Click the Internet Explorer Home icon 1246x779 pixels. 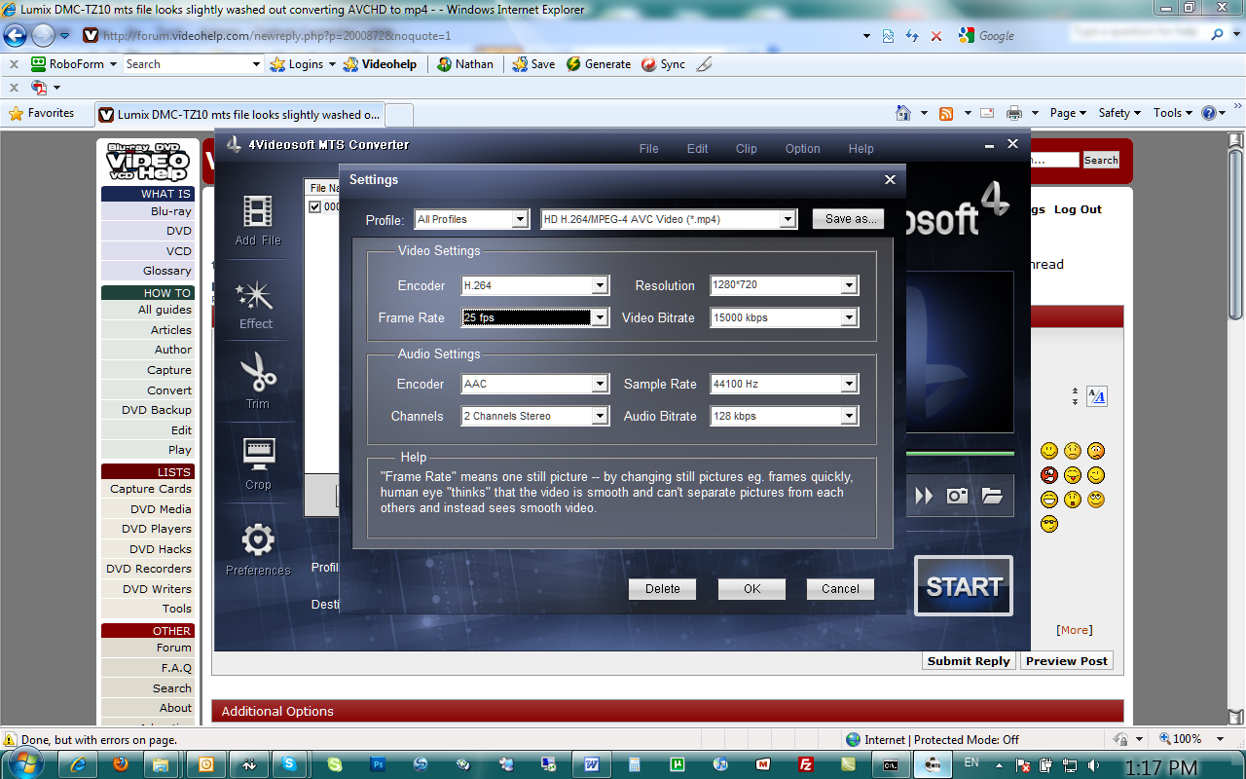point(903,113)
